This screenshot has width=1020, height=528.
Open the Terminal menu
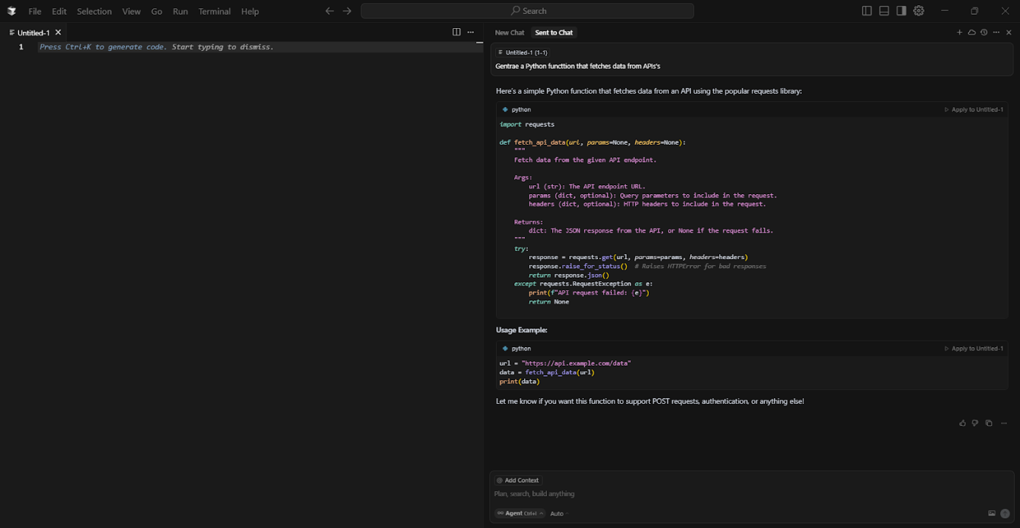click(x=214, y=11)
